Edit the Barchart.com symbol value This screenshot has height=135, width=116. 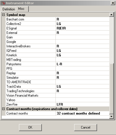(x=82, y=19)
